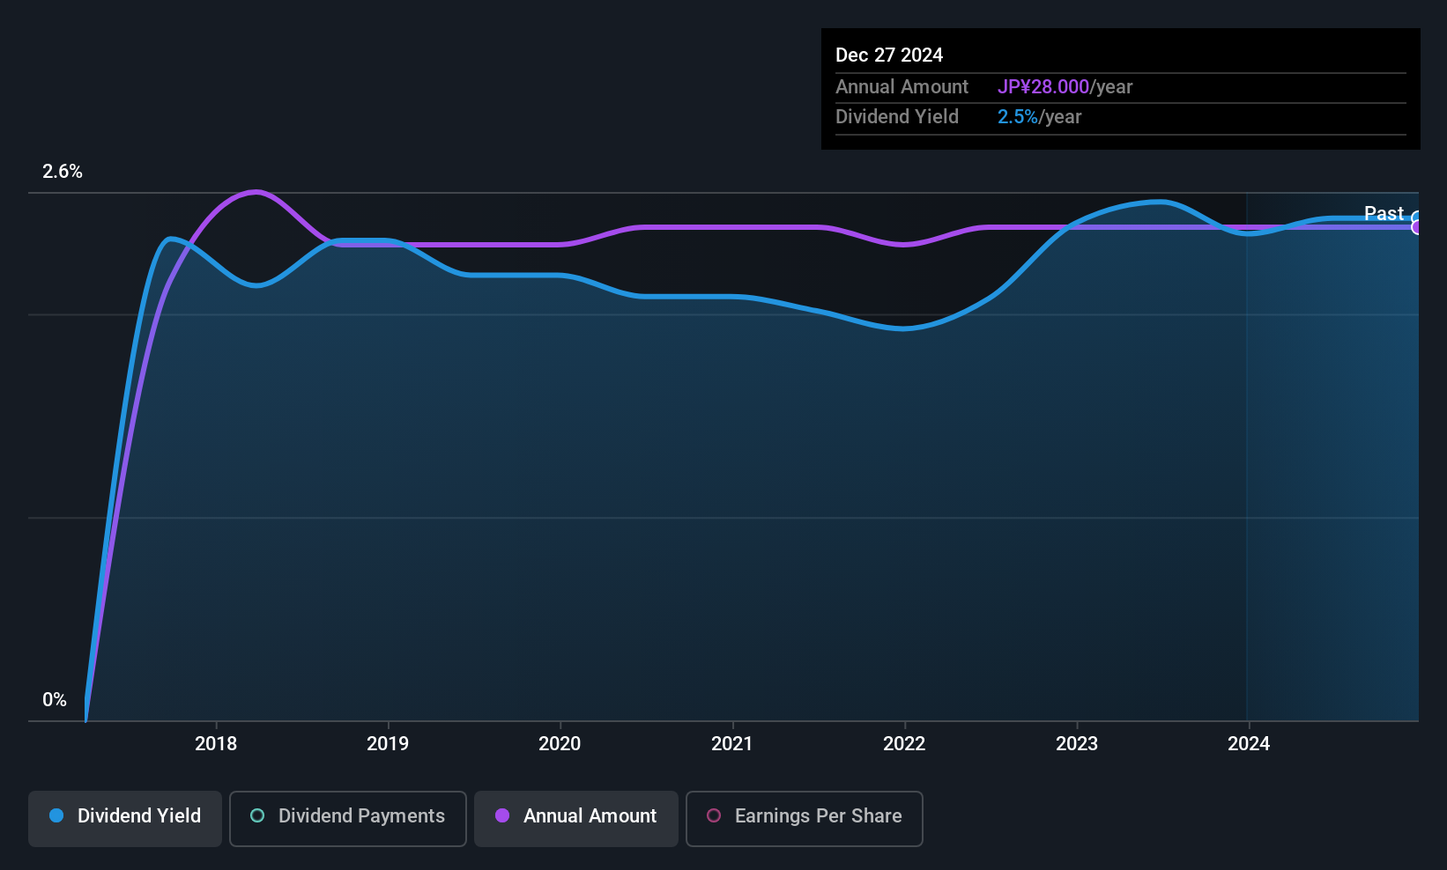Click the 2024 x-axis label
Screen dimensions: 1447x870
click(1249, 743)
